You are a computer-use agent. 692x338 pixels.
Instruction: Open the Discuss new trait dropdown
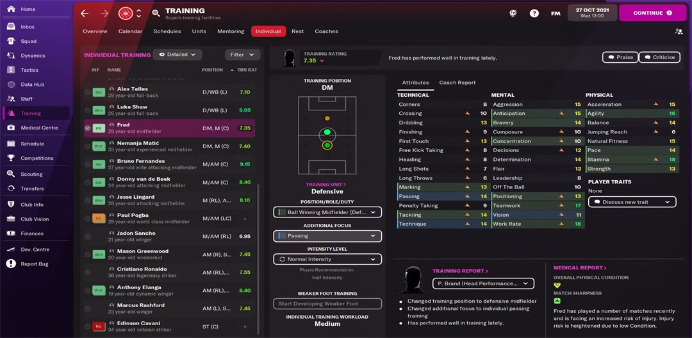point(632,202)
